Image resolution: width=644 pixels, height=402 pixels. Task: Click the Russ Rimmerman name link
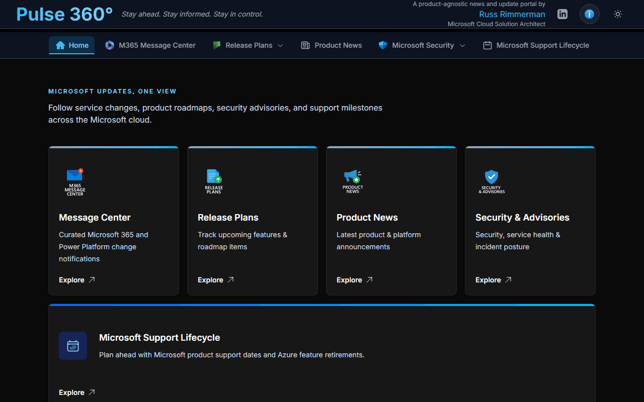512,14
